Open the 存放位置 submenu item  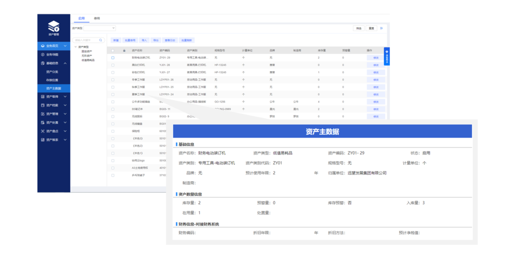(52, 80)
